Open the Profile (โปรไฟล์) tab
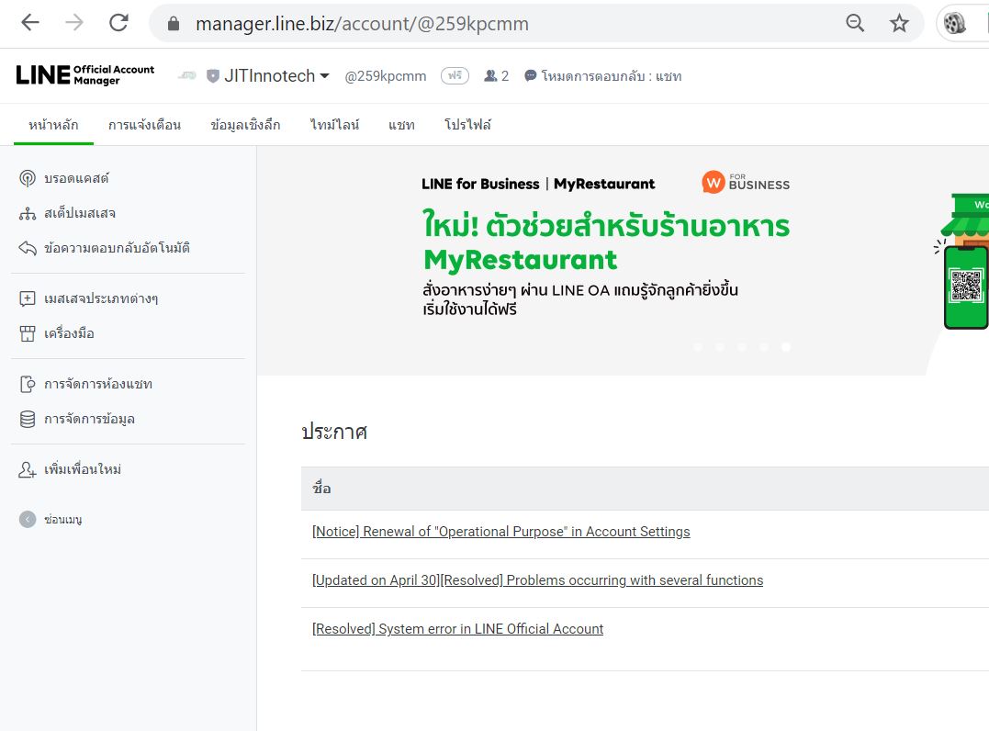 [x=467, y=125]
